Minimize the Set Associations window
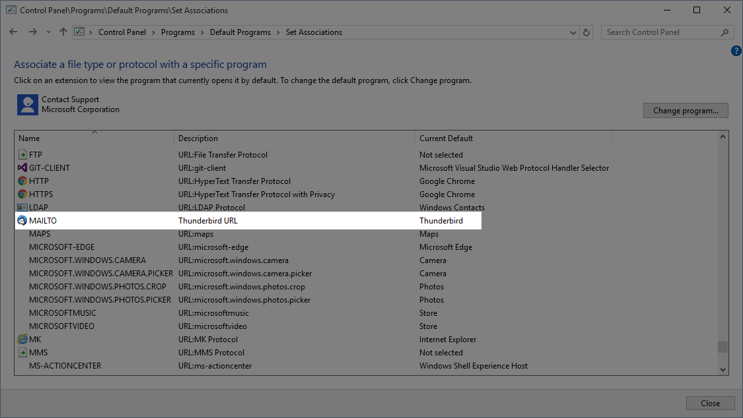743x418 pixels. (667, 10)
